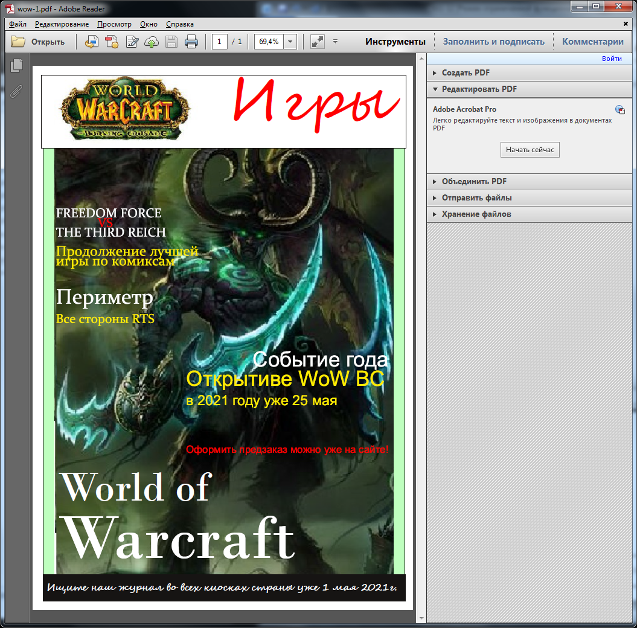The width and height of the screenshot is (637, 628).
Task: Open the Окно menu
Action: coord(149,24)
